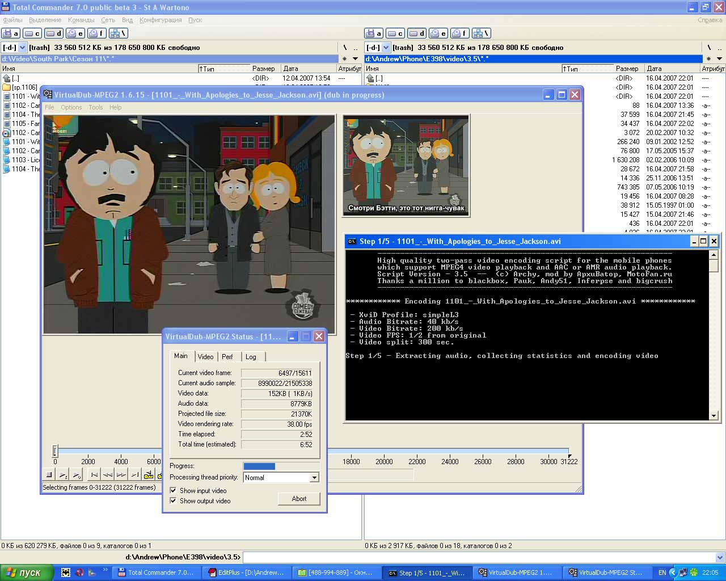This screenshot has width=726, height=581.
Task: Switch to Video tab in status dialog
Action: [205, 357]
